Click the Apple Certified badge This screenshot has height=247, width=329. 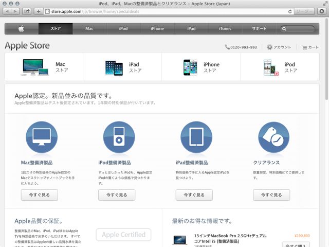[x=123, y=235]
